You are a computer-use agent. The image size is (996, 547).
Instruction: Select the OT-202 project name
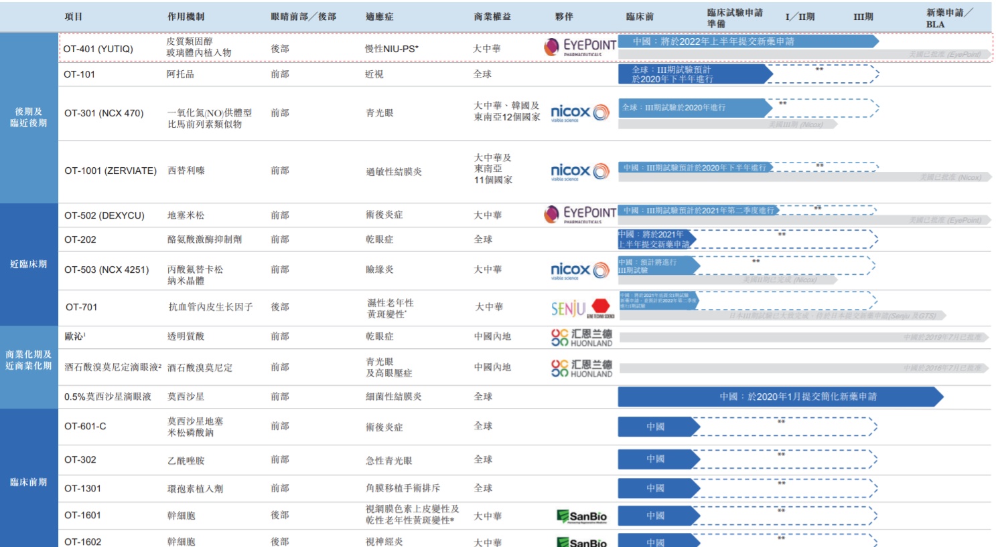[x=80, y=239]
